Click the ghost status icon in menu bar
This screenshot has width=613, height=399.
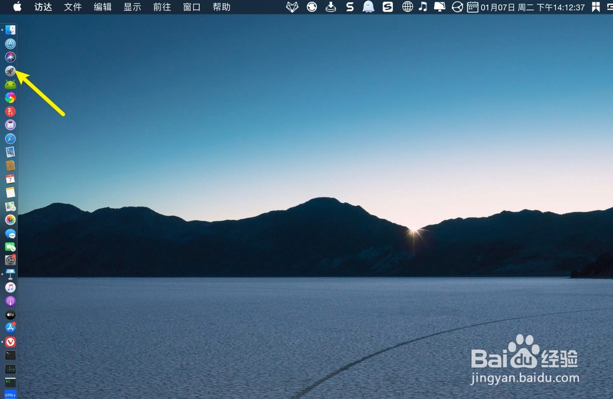pos(368,7)
